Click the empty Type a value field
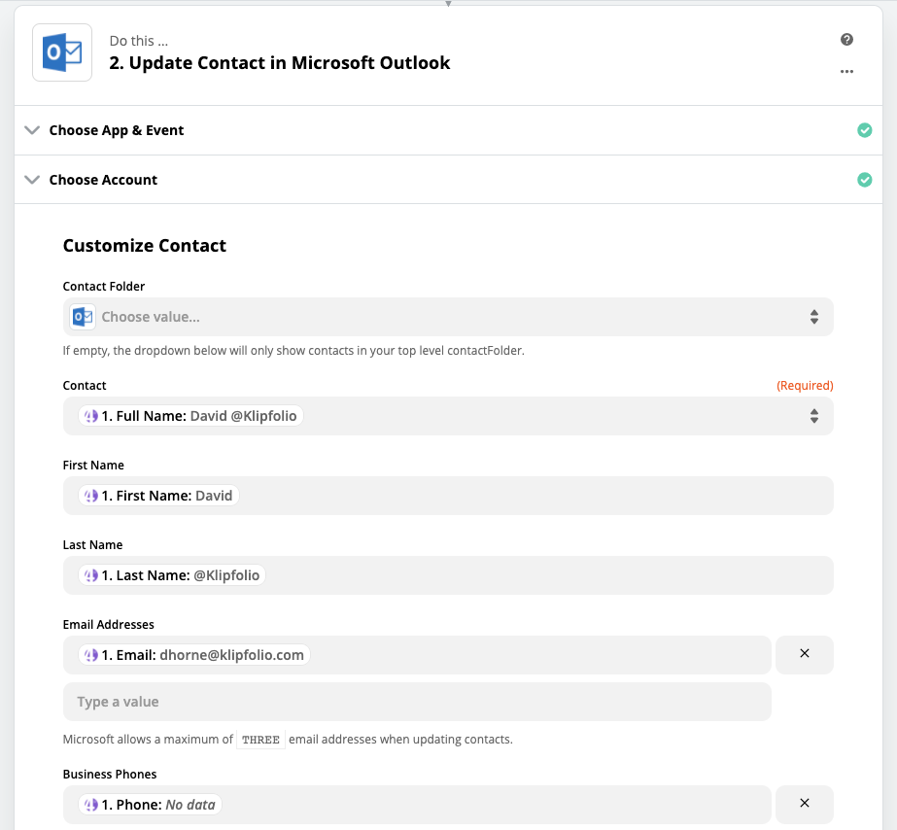This screenshot has height=830, width=897. (x=417, y=702)
